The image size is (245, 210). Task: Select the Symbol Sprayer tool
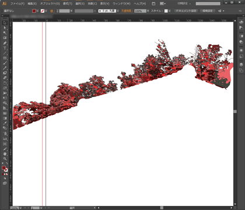coord(5,134)
